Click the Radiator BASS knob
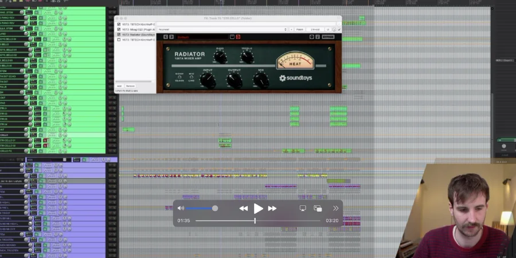The image size is (516, 258). [220, 57]
